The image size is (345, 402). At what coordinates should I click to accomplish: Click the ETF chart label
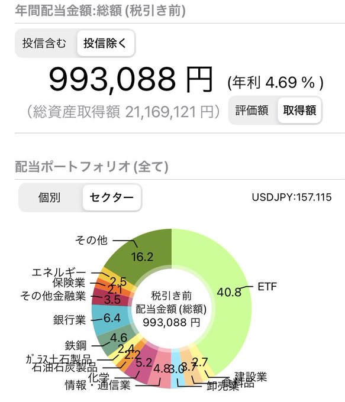[267, 286]
